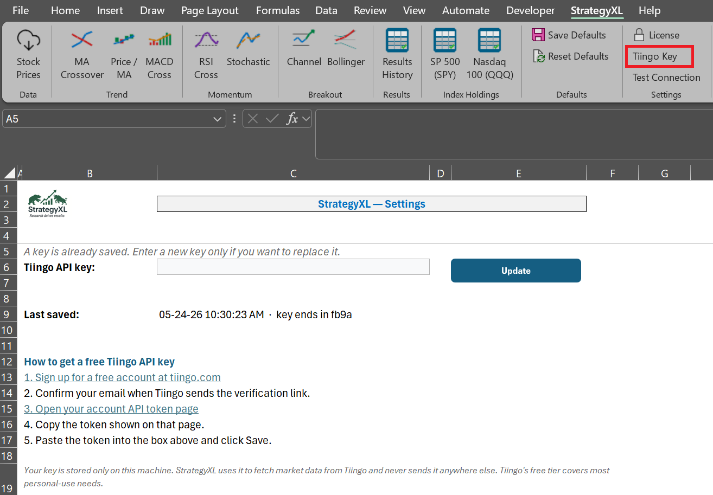The image size is (713, 495).
Task: Open the Page Layout tab
Action: 210,10
